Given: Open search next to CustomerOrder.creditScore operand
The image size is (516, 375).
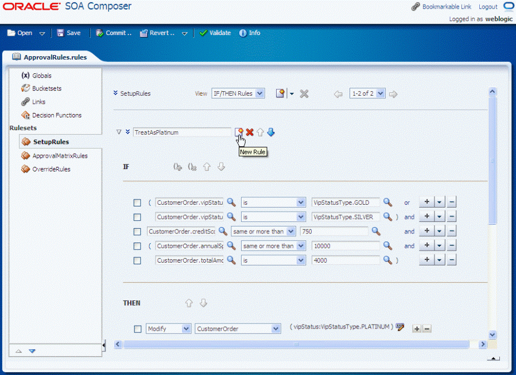Looking at the screenshot, I should [x=223, y=231].
